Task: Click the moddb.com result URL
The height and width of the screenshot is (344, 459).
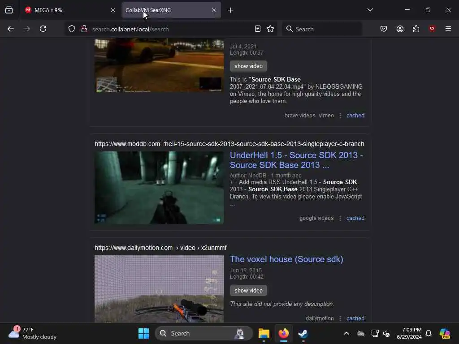Action: (229, 144)
